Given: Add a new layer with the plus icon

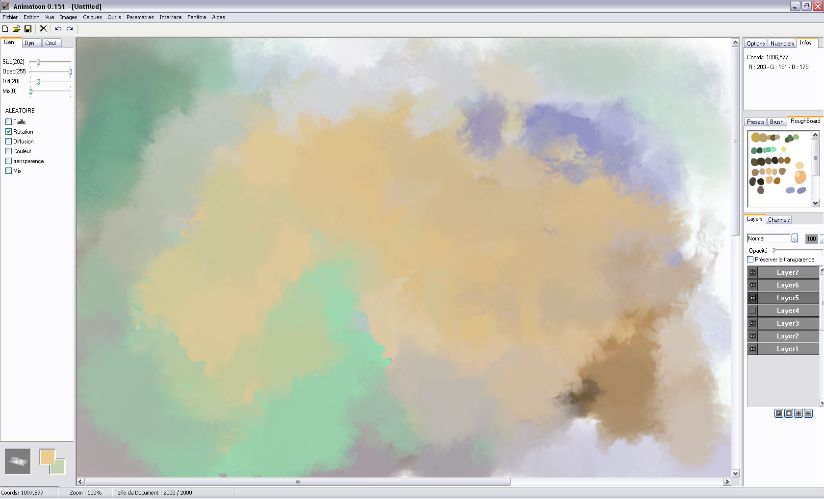Looking at the screenshot, I should [798, 413].
